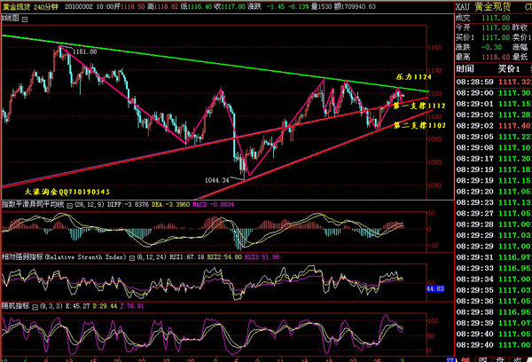Viewport: 532px width, 362px height.
Task: Click the 240分钟 period label
Action: coord(46,6)
